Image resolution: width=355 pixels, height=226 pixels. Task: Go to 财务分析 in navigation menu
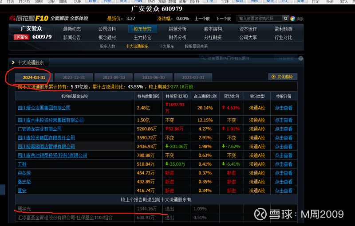pos(177,38)
